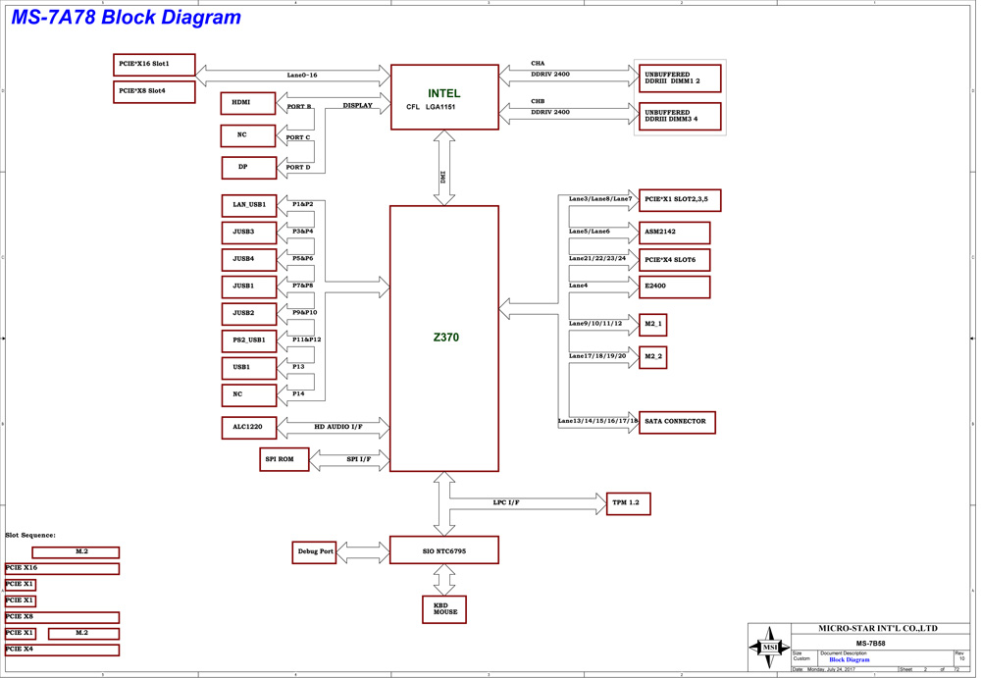Click the DP display output block
This screenshot has width=981, height=678.
[249, 168]
